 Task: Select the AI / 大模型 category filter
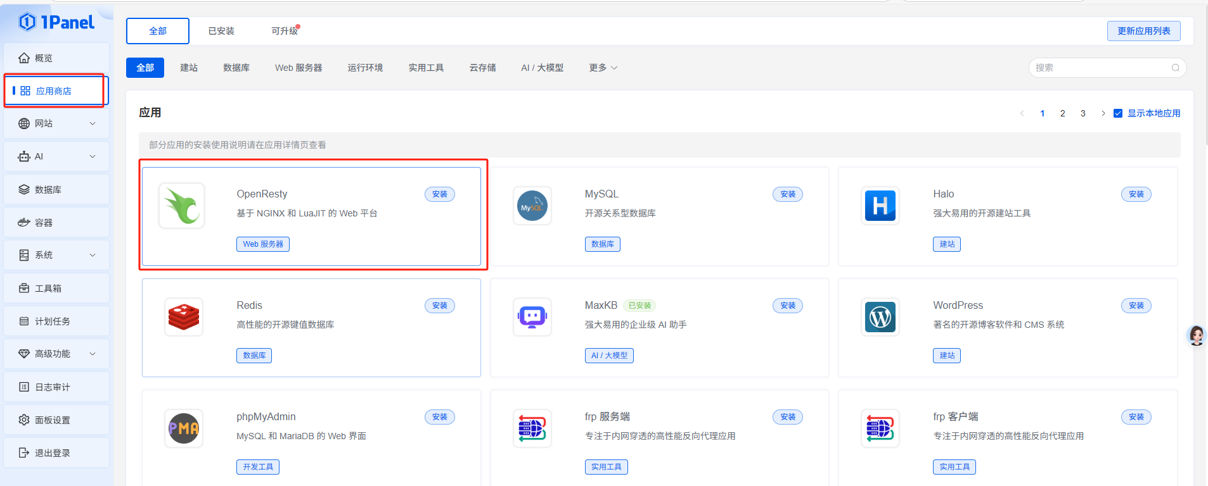[x=542, y=68]
